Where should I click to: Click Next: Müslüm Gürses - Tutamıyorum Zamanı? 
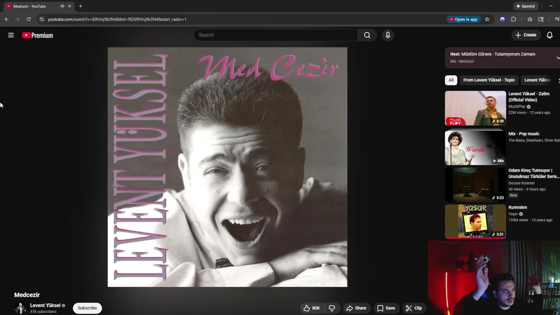click(493, 54)
